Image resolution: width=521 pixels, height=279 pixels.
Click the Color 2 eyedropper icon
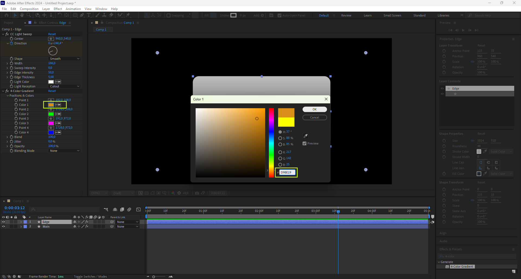[58, 114]
